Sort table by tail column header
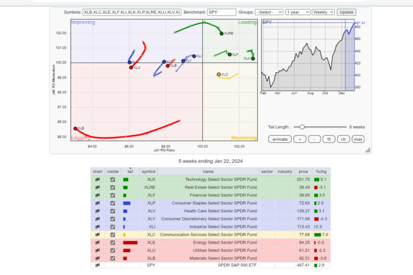The height and width of the screenshot is (275, 413). click(130, 171)
